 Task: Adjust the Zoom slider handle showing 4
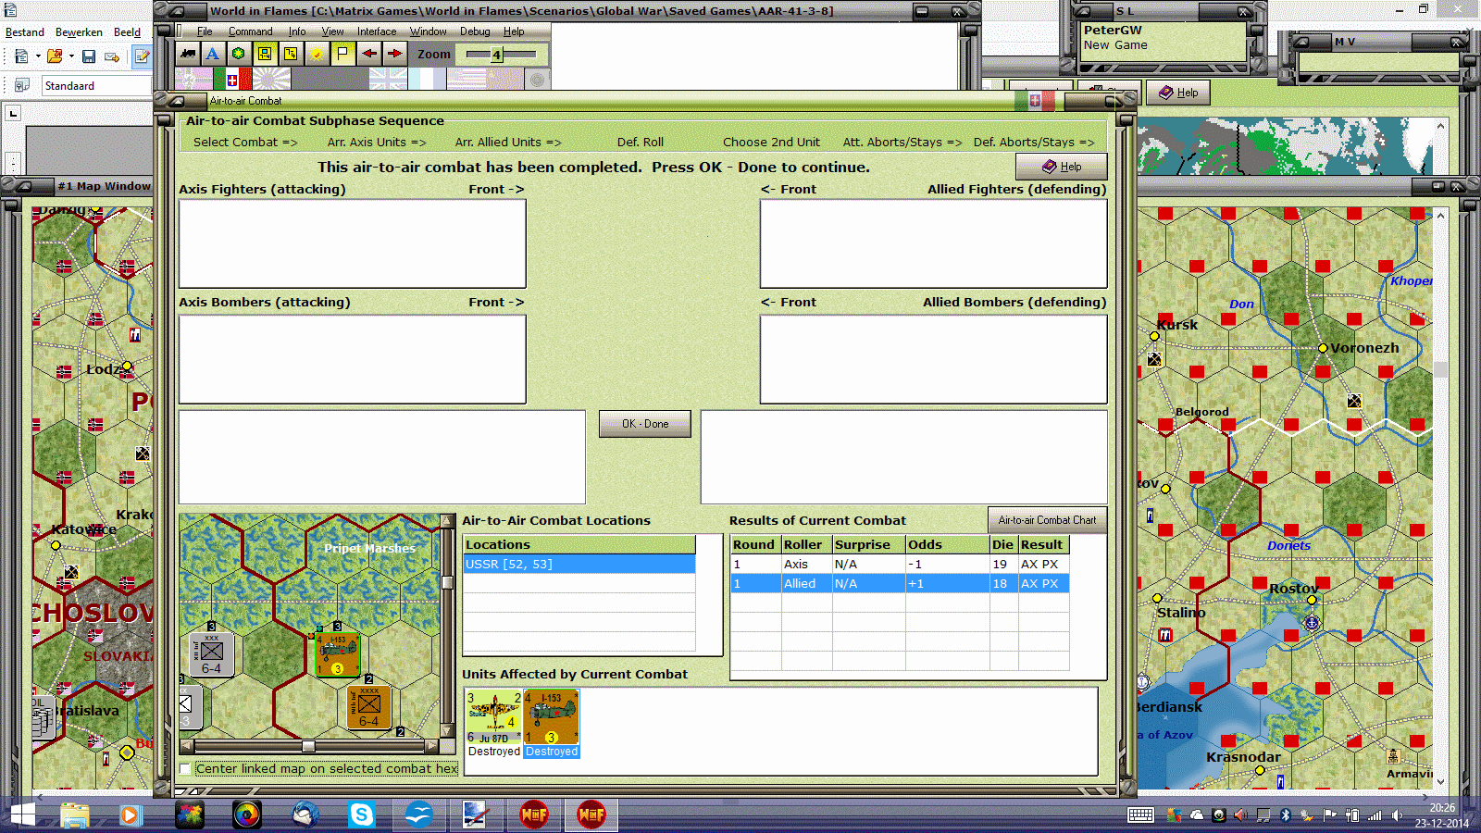(496, 55)
